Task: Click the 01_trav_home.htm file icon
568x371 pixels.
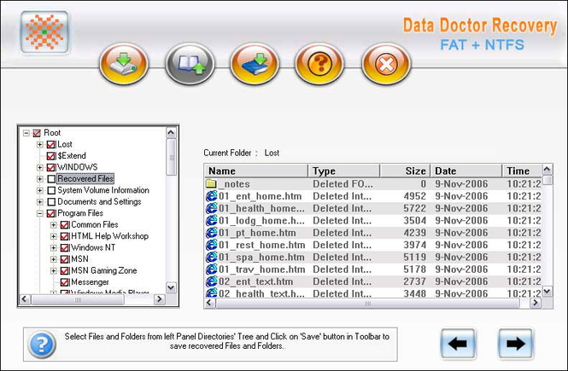Action: [211, 270]
